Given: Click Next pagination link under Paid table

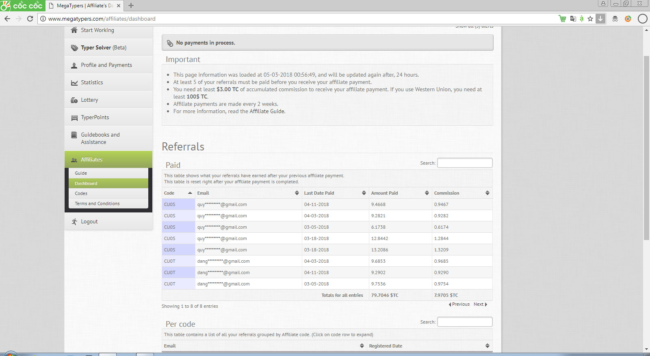Looking at the screenshot, I should [x=480, y=304].
